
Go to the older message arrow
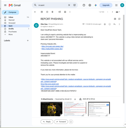(112, 12)
